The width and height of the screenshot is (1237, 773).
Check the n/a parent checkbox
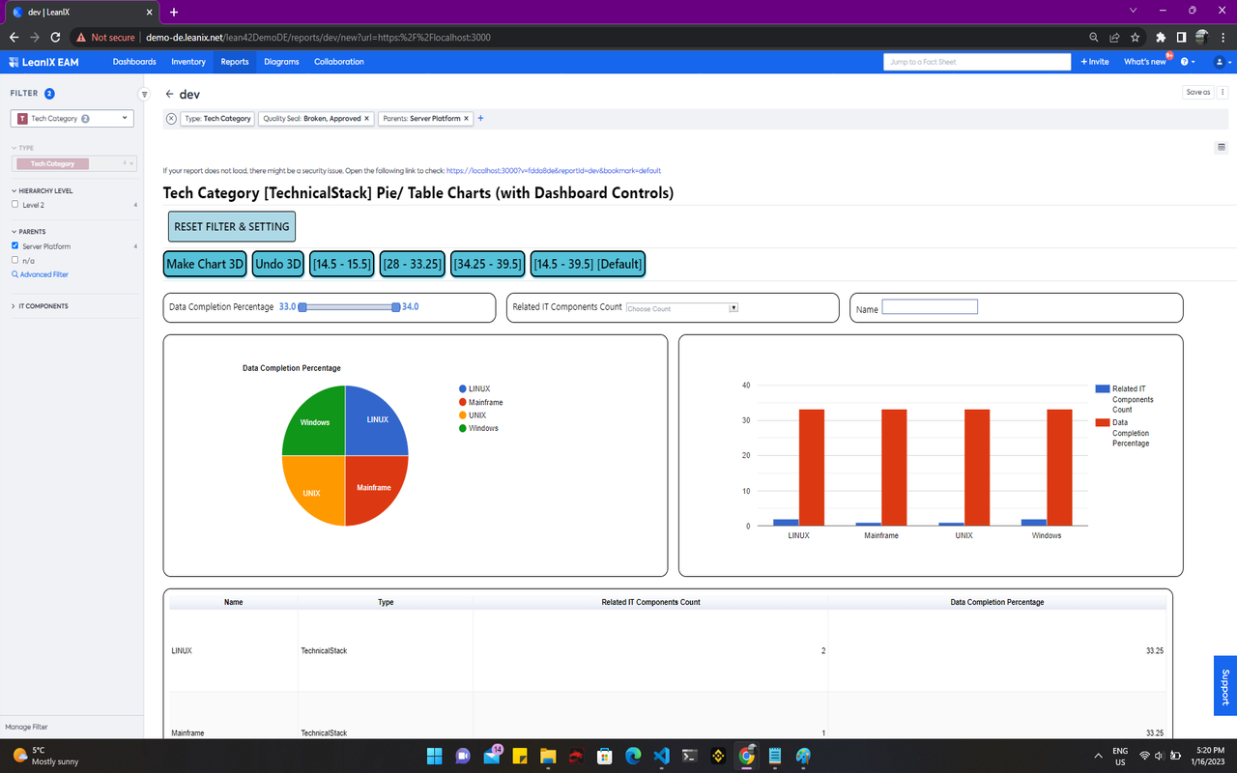click(14, 260)
